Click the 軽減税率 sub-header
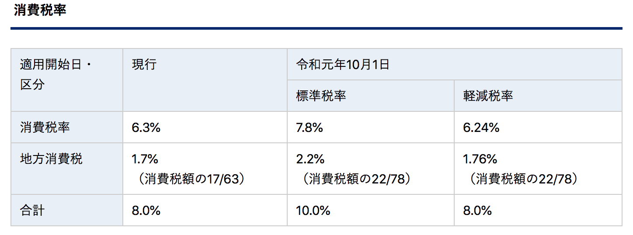The height and width of the screenshot is (235, 633). 488,96
